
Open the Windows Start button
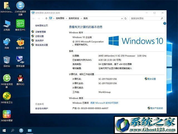tap(4, 130)
